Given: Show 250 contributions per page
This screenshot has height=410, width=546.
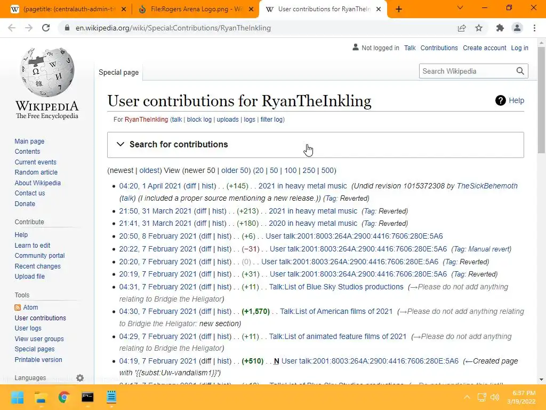Looking at the screenshot, I should pyautogui.click(x=309, y=170).
